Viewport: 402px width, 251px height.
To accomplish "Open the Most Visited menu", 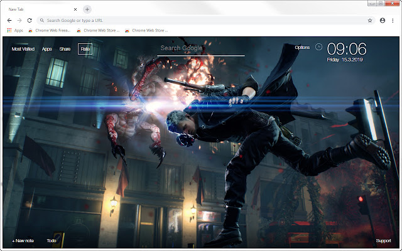I will tap(23, 49).
